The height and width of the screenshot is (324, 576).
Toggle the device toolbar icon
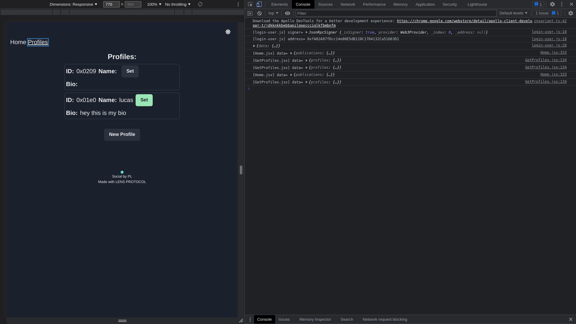click(x=259, y=4)
